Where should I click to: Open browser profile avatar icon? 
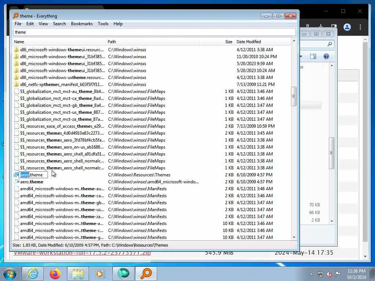tap(347, 27)
